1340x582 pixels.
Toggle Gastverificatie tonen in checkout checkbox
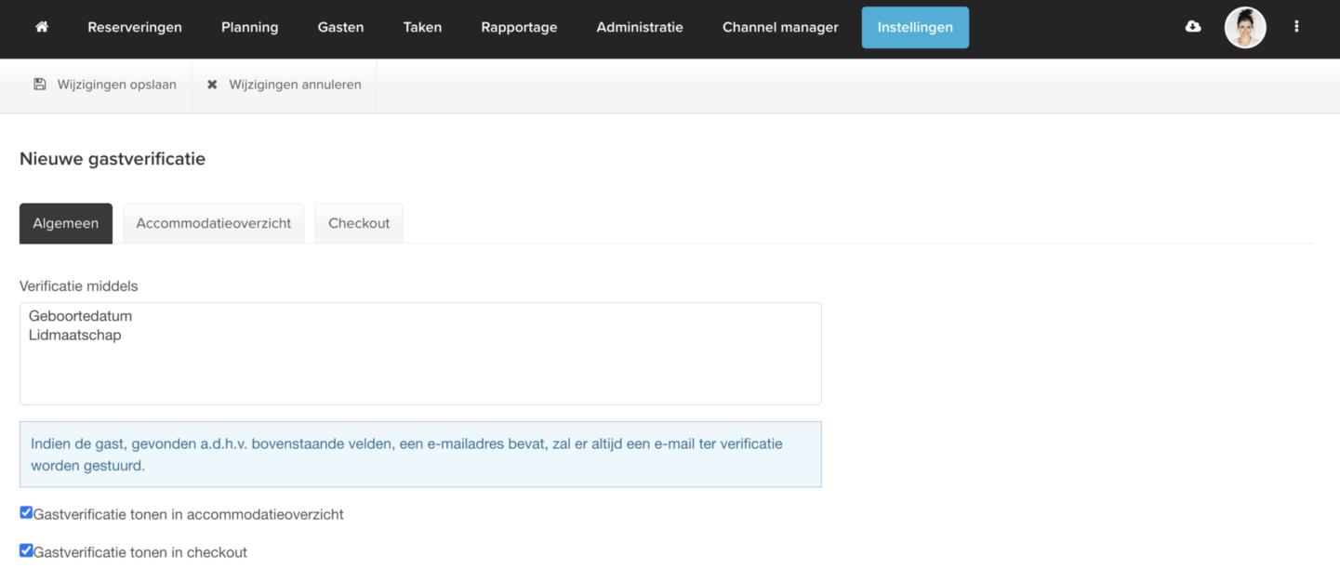click(x=26, y=550)
